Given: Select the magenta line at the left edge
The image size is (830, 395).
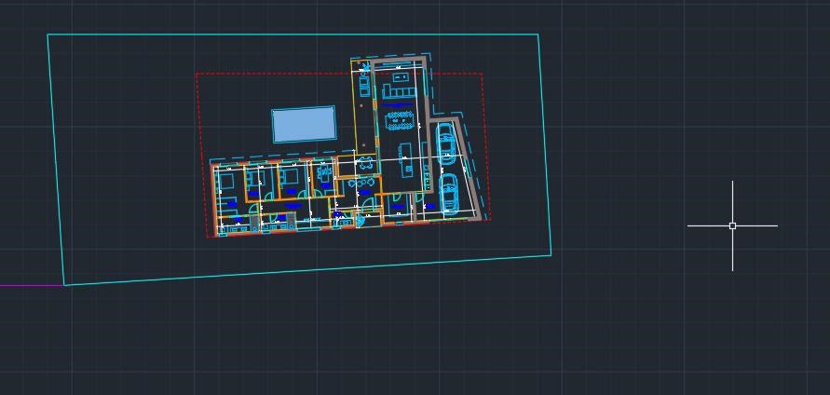Looking at the screenshot, I should pyautogui.click(x=28, y=286).
